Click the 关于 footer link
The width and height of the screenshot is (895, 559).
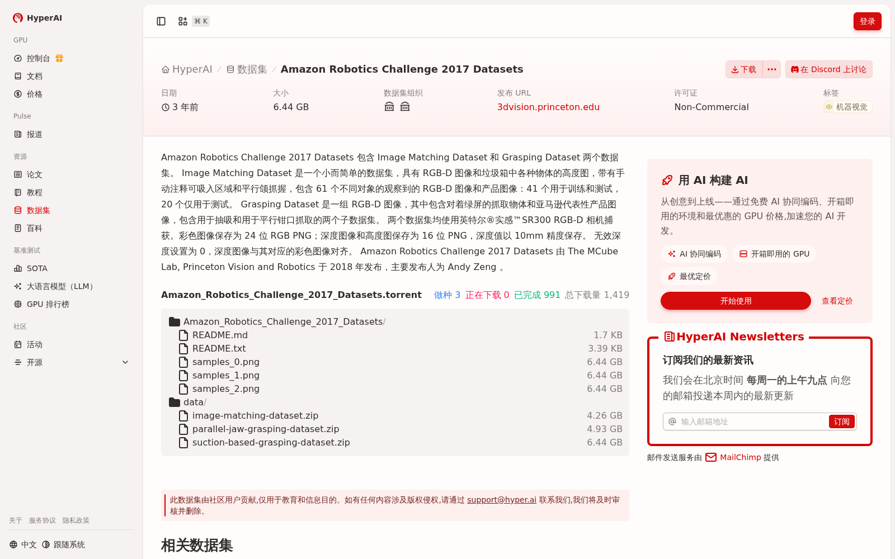[16, 520]
